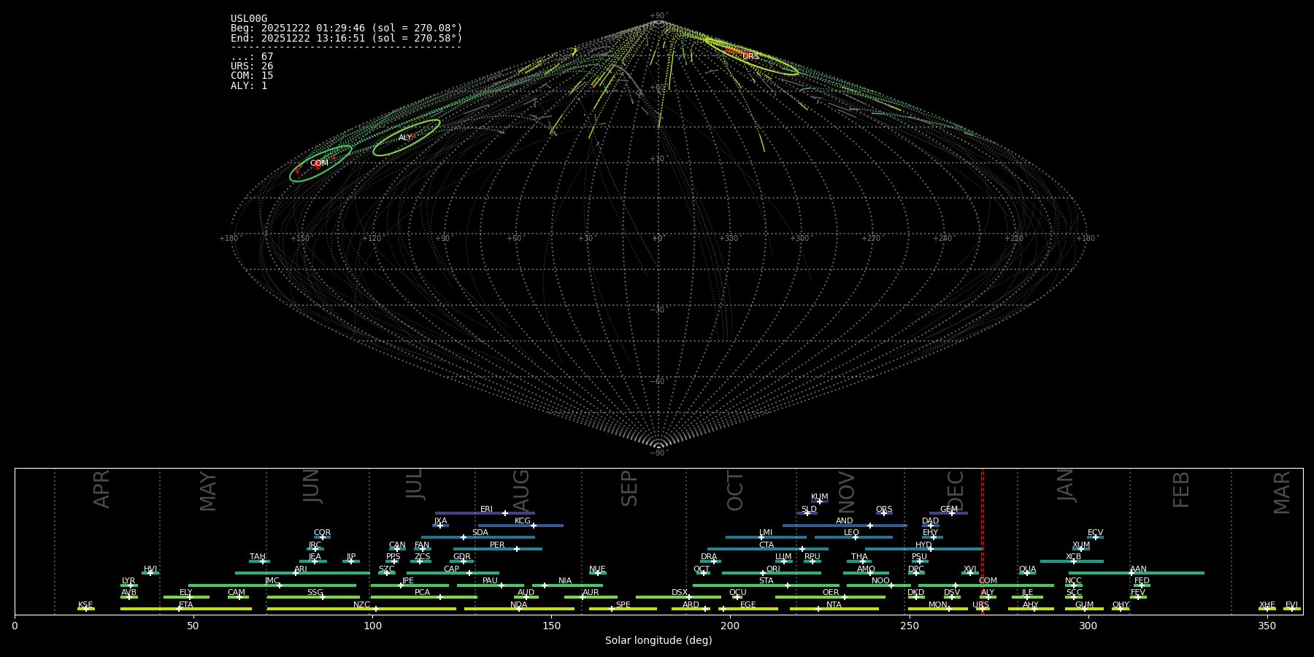Click the URS: 26 count entry
The image size is (1314, 657).
(252, 66)
